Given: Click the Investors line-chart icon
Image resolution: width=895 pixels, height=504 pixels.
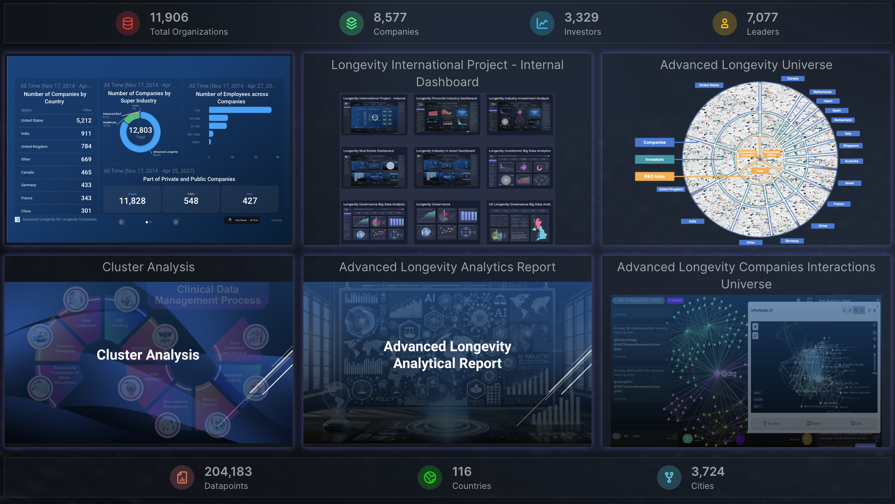Looking at the screenshot, I should (542, 24).
